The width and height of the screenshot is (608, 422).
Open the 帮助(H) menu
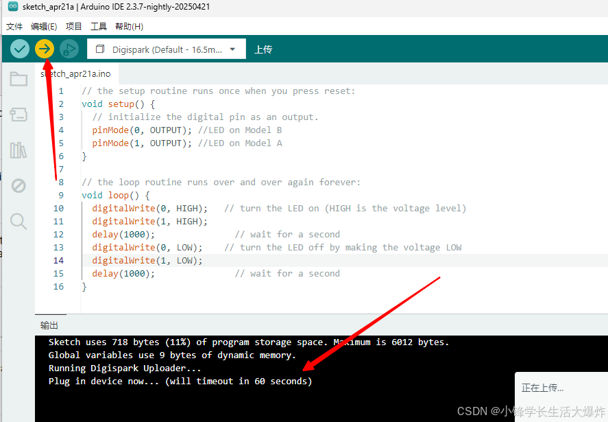[x=129, y=26]
